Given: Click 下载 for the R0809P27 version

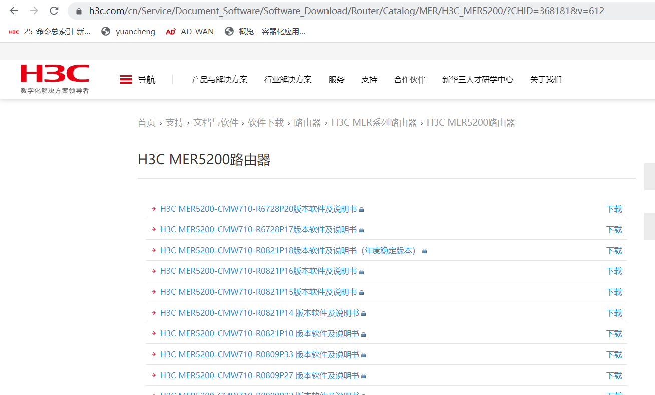Looking at the screenshot, I should [614, 376].
